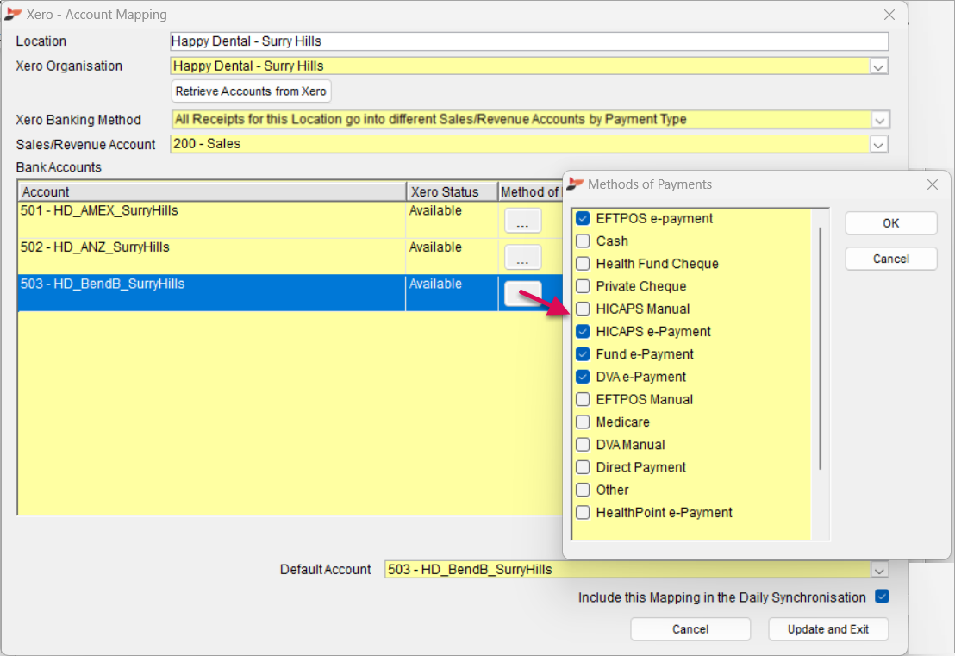Click the Methods of Payments list scrollbar
955x656 pixels.
821,348
